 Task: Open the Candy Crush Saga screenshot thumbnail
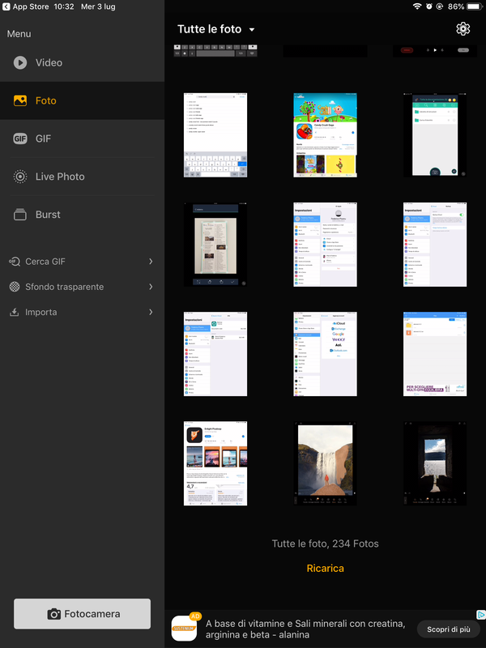pyautogui.click(x=326, y=134)
